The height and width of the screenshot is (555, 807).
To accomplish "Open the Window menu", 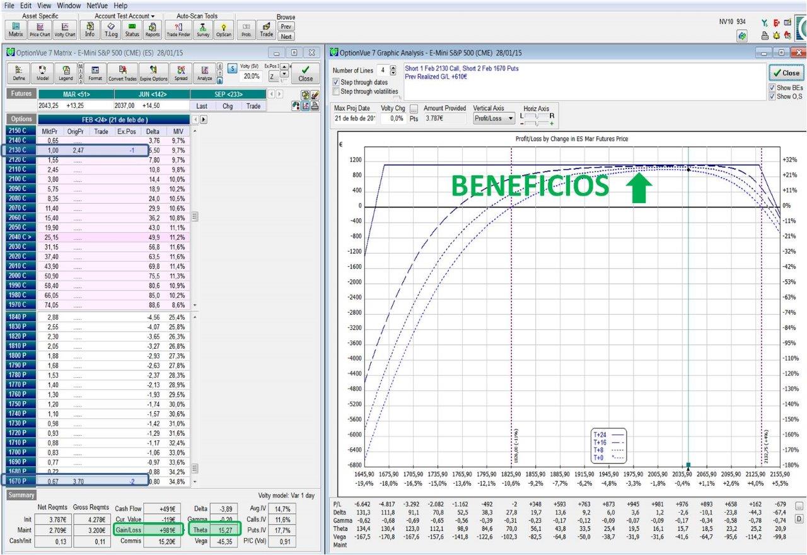I will point(69,5).
